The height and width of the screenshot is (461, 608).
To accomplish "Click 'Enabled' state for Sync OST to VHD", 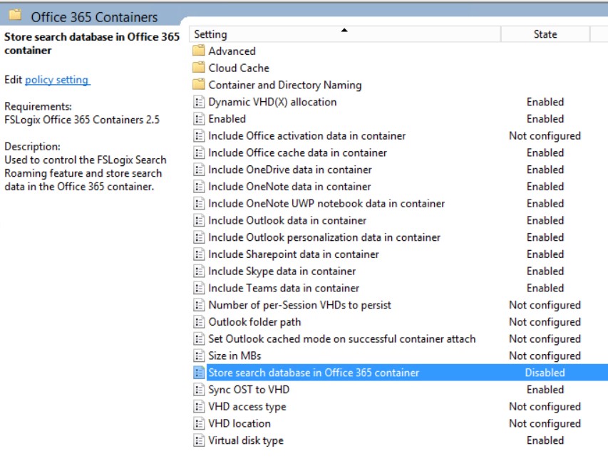I will (x=545, y=390).
